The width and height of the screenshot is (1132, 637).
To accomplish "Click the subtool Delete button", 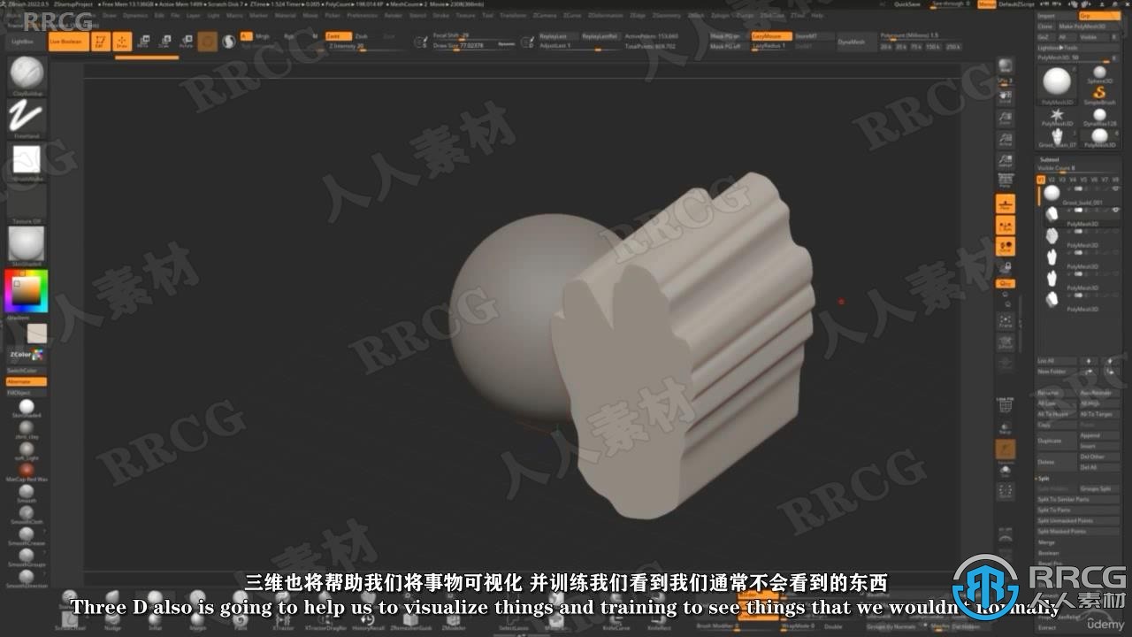I will 1056,462.
